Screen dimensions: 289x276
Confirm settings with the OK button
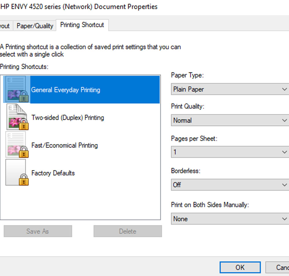[240, 267]
